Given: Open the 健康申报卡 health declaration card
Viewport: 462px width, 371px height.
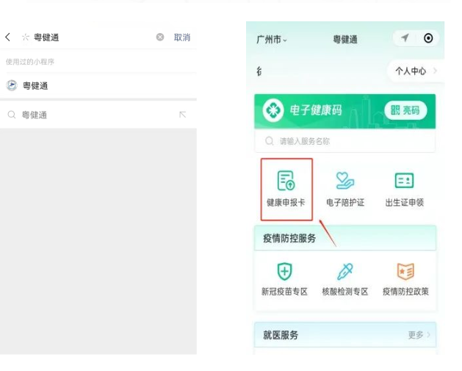Looking at the screenshot, I should [x=286, y=190].
